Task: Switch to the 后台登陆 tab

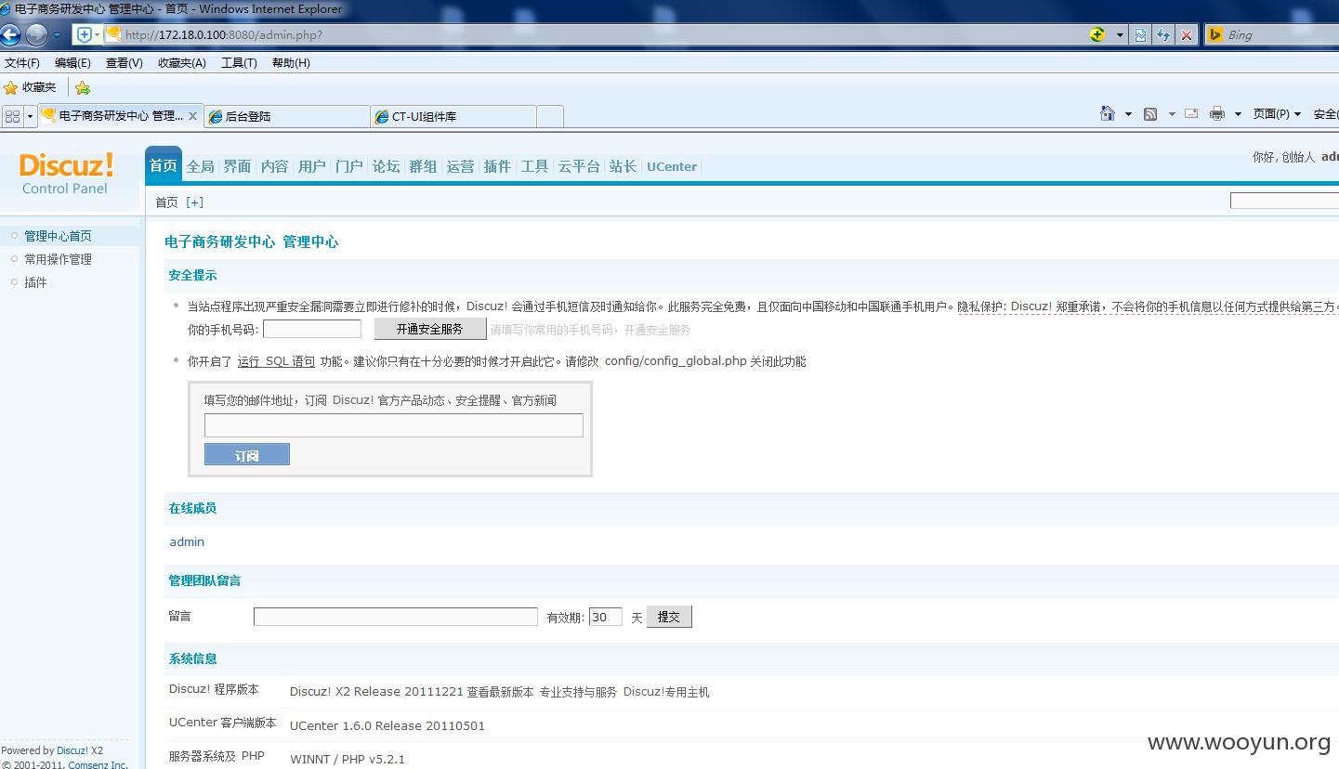Action: (286, 116)
